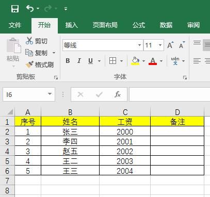This screenshot has height=197, width=210.
Task: Click the cell containing 张三
Action: click(70, 132)
